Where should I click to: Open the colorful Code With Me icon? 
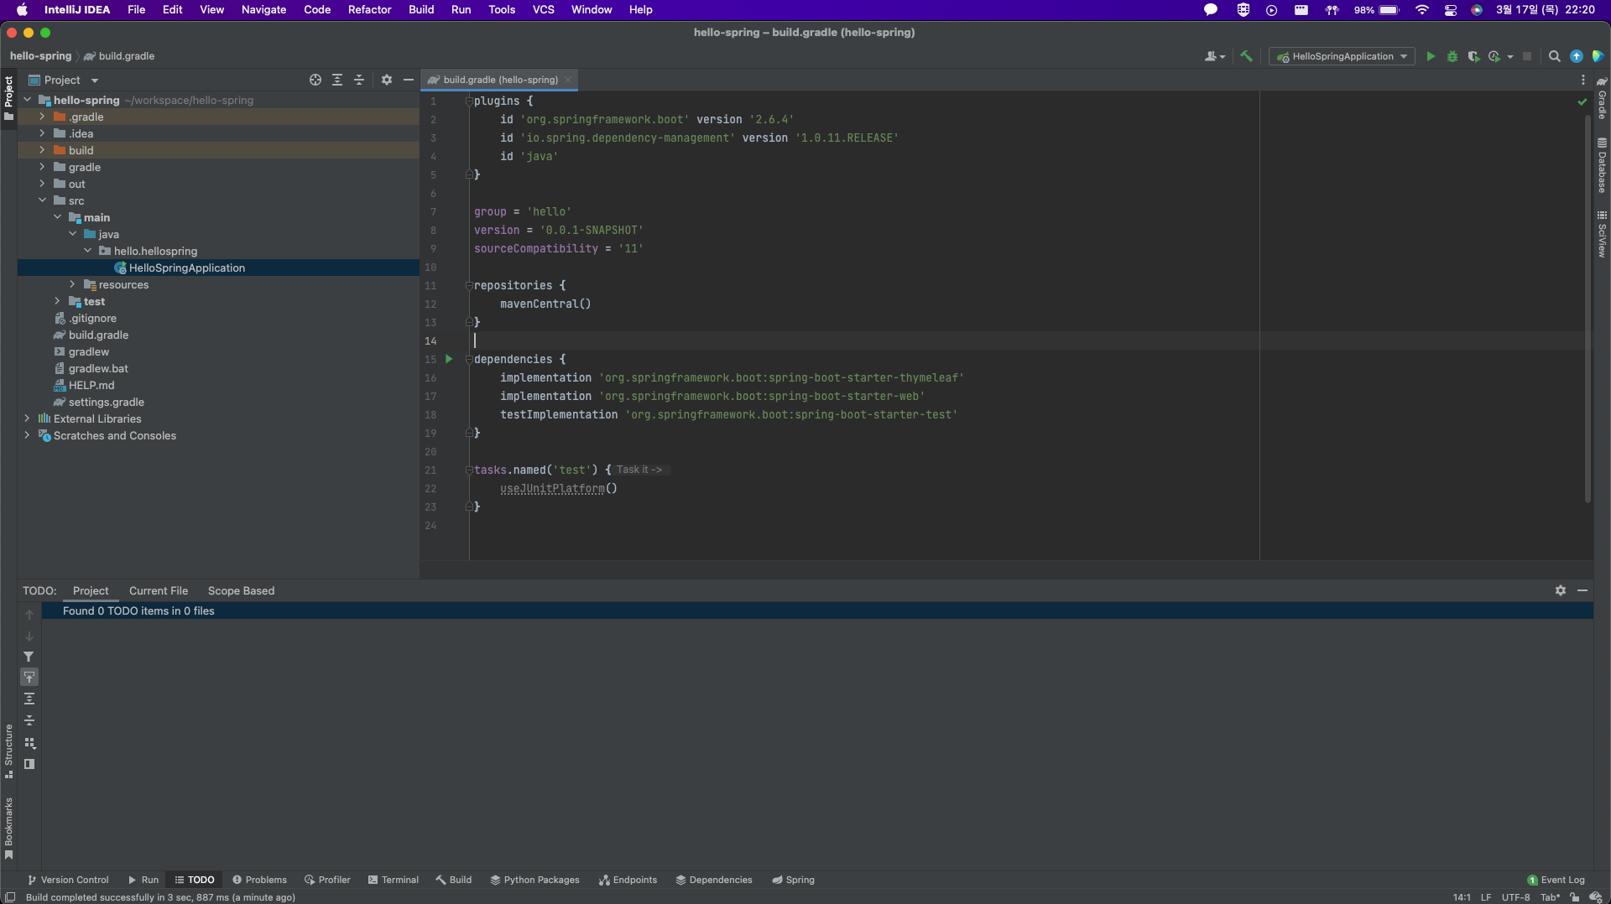(x=1598, y=56)
